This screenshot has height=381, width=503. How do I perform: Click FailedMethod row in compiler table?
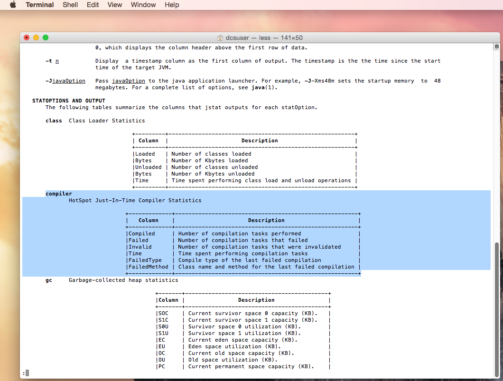pyautogui.click(x=148, y=267)
